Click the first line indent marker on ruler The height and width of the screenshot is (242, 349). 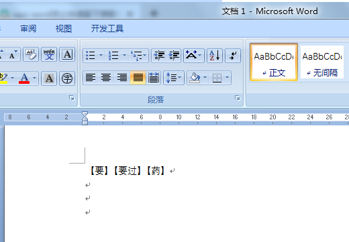point(85,115)
